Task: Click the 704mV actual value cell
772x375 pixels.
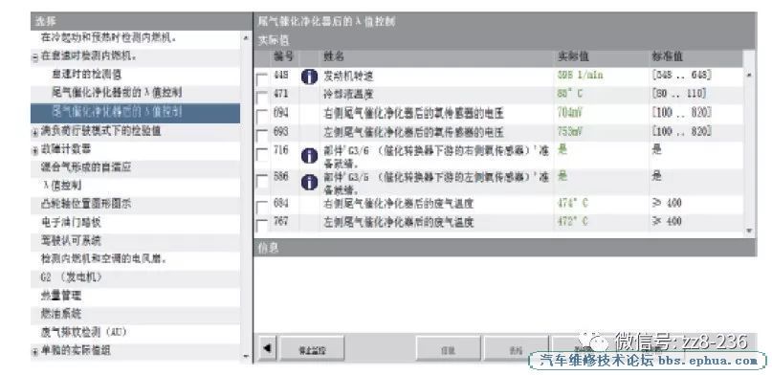Action: [569, 113]
